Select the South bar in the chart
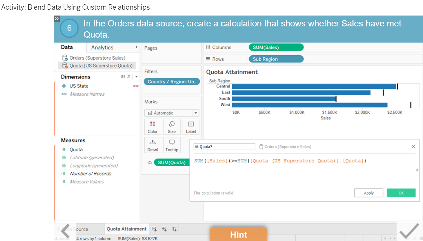This screenshot has height=241, width=423. click(x=284, y=99)
